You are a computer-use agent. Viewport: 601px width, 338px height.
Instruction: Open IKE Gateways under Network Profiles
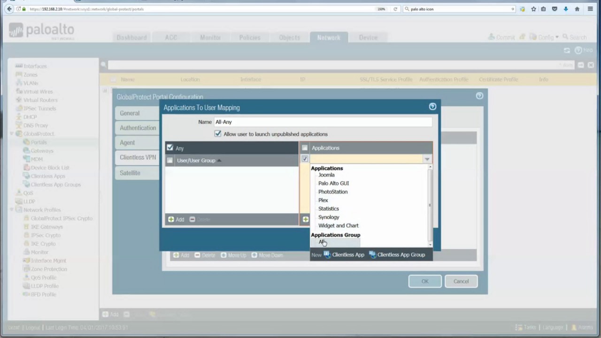pos(46,227)
